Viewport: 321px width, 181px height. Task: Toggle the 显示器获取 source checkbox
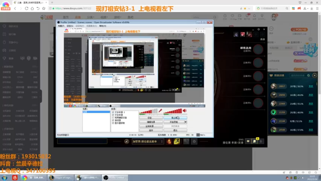113,123
